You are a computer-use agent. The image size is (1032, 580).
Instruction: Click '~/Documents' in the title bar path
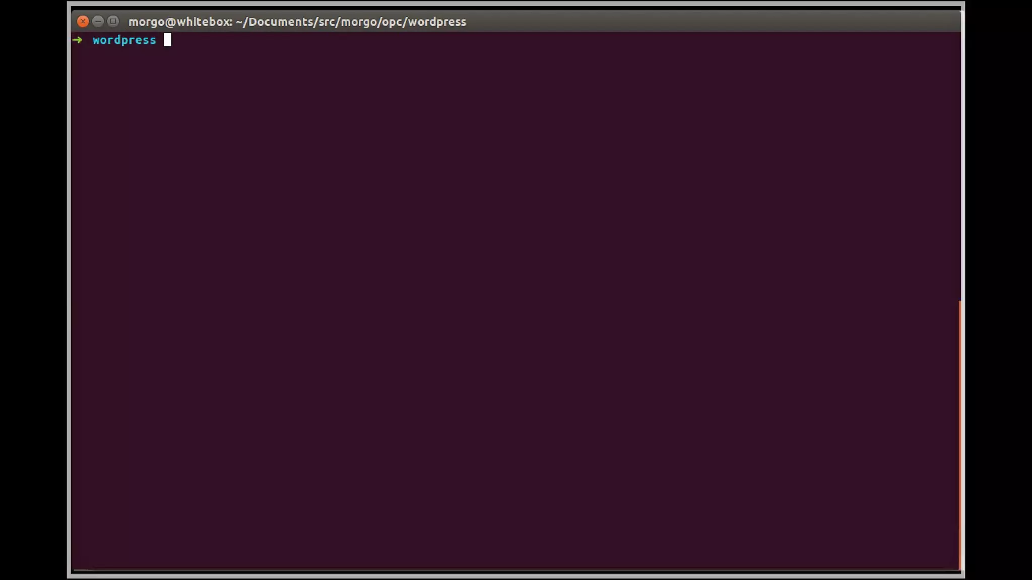point(275,22)
